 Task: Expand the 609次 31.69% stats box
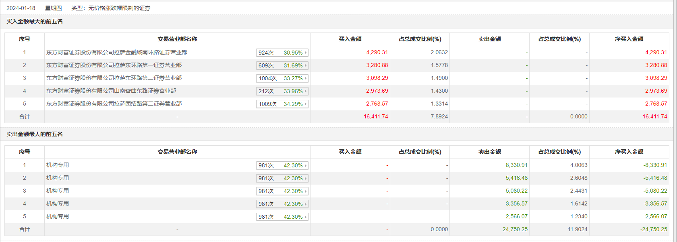282,65
